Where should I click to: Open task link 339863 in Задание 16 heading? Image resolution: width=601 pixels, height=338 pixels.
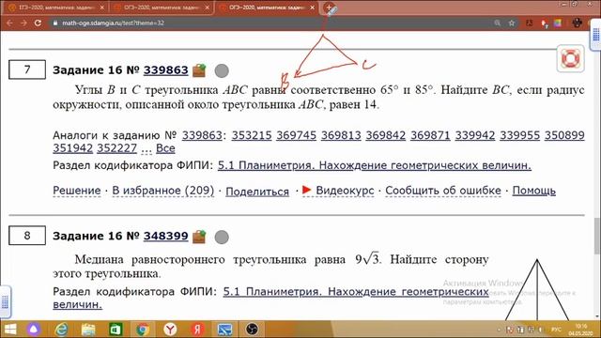[x=165, y=70]
